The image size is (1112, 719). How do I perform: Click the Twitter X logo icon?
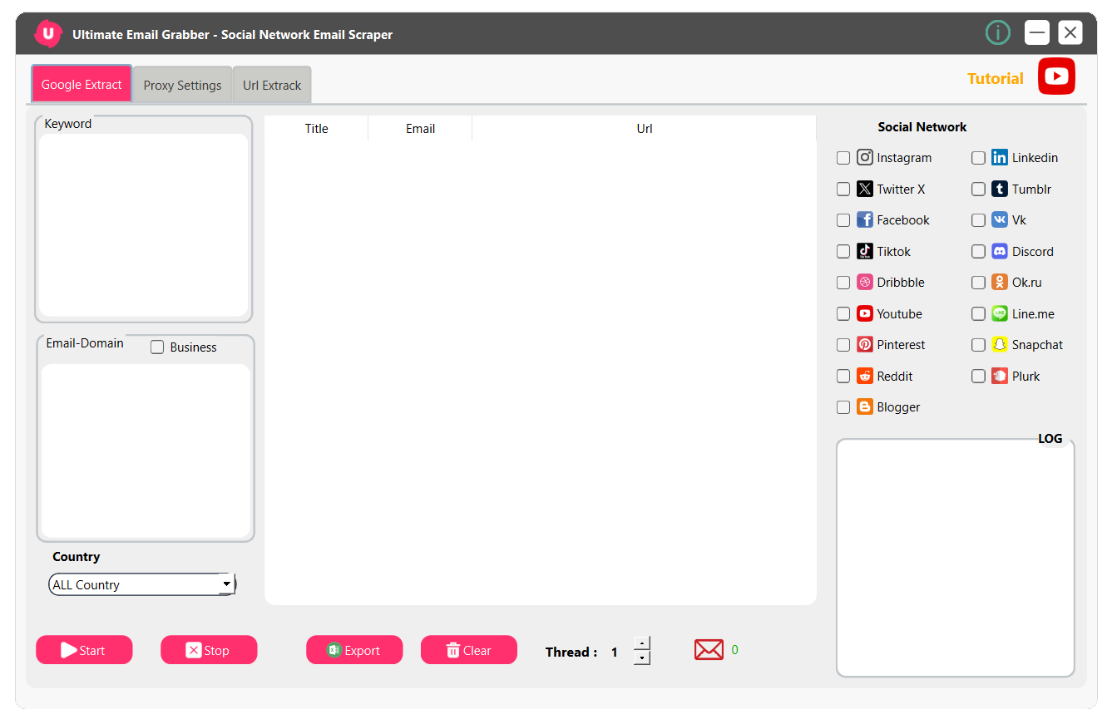(x=865, y=189)
